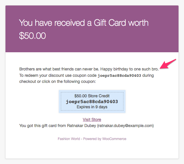
Task: Click the "checkout or click on the following coupon" line
Action: (57, 81)
